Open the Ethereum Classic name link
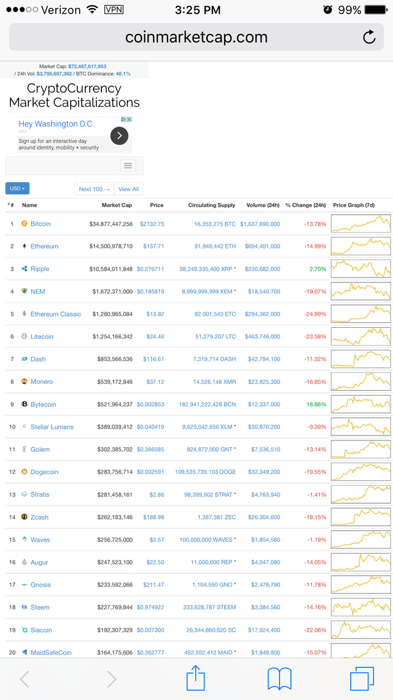393x700 pixels. point(56,314)
